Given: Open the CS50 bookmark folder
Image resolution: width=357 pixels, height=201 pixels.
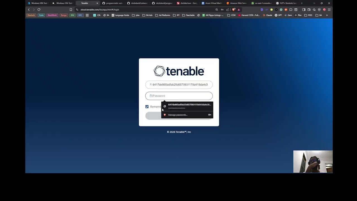Looking at the screenshot, I should click(x=231, y=15).
